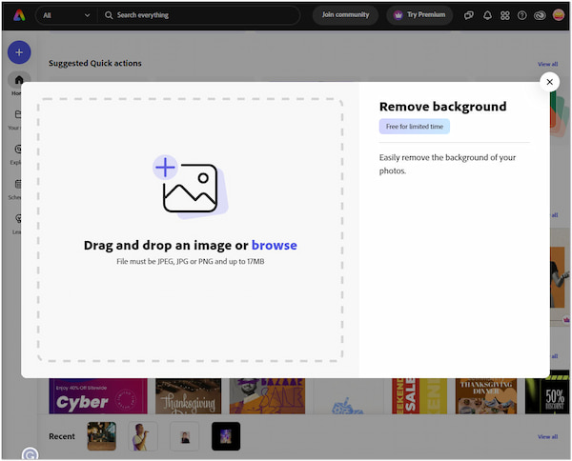This screenshot has height=461, width=572.
Task: Open the user profile avatar
Action: (558, 15)
